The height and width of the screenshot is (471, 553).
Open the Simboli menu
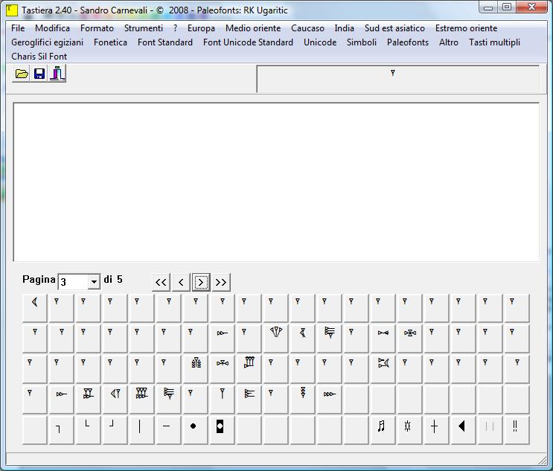(362, 42)
